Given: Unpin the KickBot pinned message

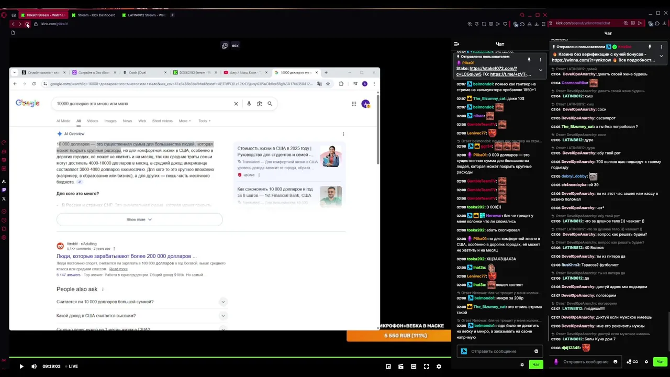Looking at the screenshot, I should 650,47.
